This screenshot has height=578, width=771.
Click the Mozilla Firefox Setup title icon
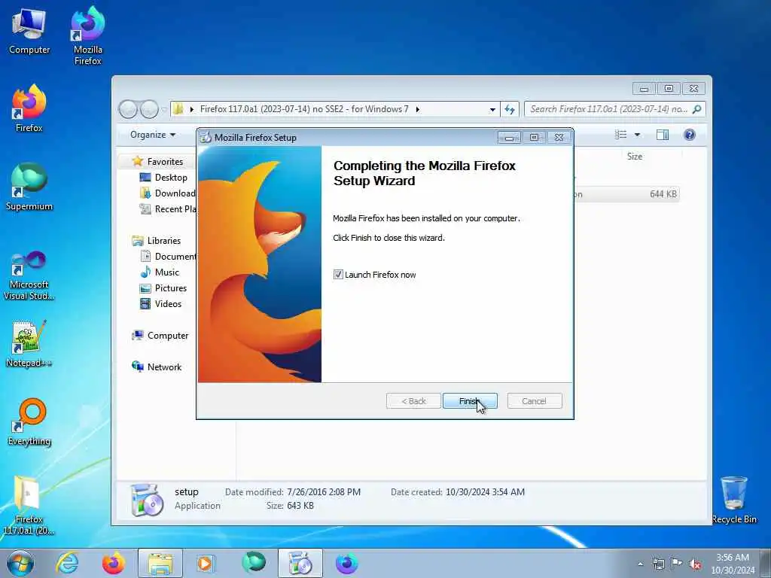[206, 138]
